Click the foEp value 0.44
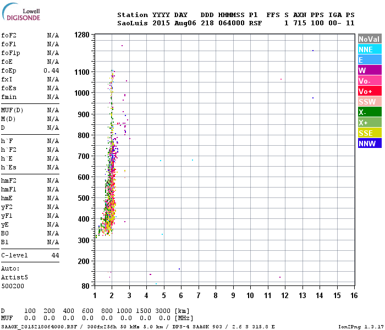The height and width of the screenshot is (330, 385). point(51,71)
